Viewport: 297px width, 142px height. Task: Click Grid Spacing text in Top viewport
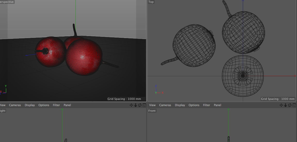pyautogui.click(x=278, y=99)
